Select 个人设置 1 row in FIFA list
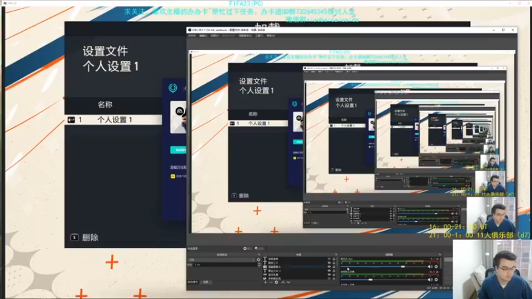Screen dimensions: 532x299 pos(114,120)
